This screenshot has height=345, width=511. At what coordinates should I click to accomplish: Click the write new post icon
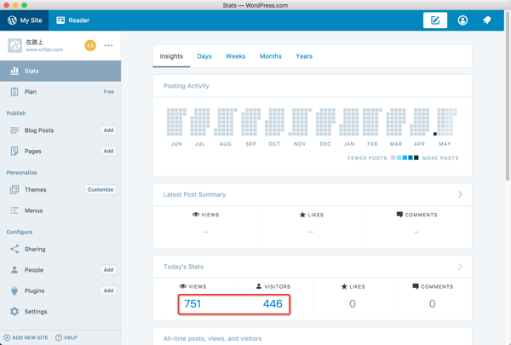435,20
